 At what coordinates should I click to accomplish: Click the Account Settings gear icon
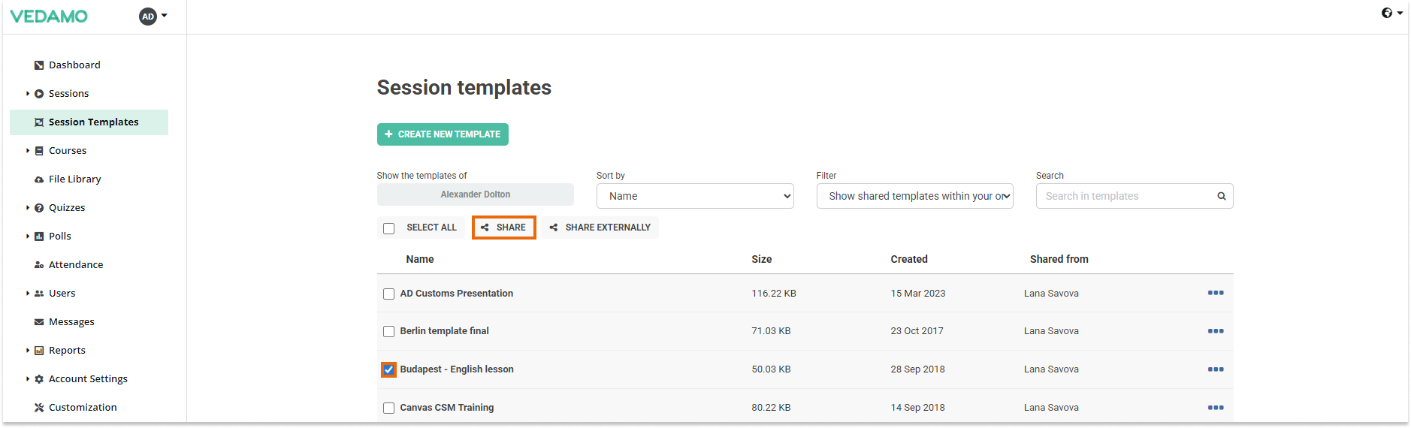coord(39,379)
